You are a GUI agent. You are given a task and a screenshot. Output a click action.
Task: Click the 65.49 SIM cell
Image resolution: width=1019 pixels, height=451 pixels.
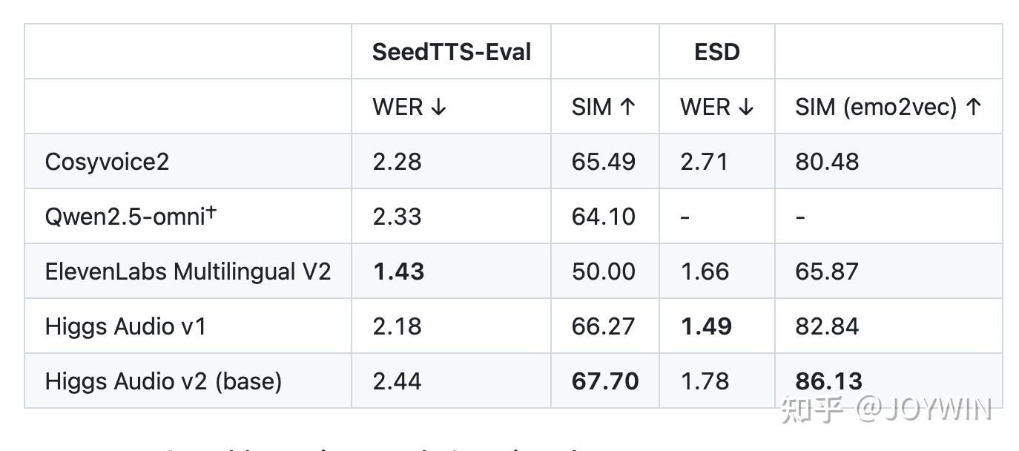(x=603, y=162)
